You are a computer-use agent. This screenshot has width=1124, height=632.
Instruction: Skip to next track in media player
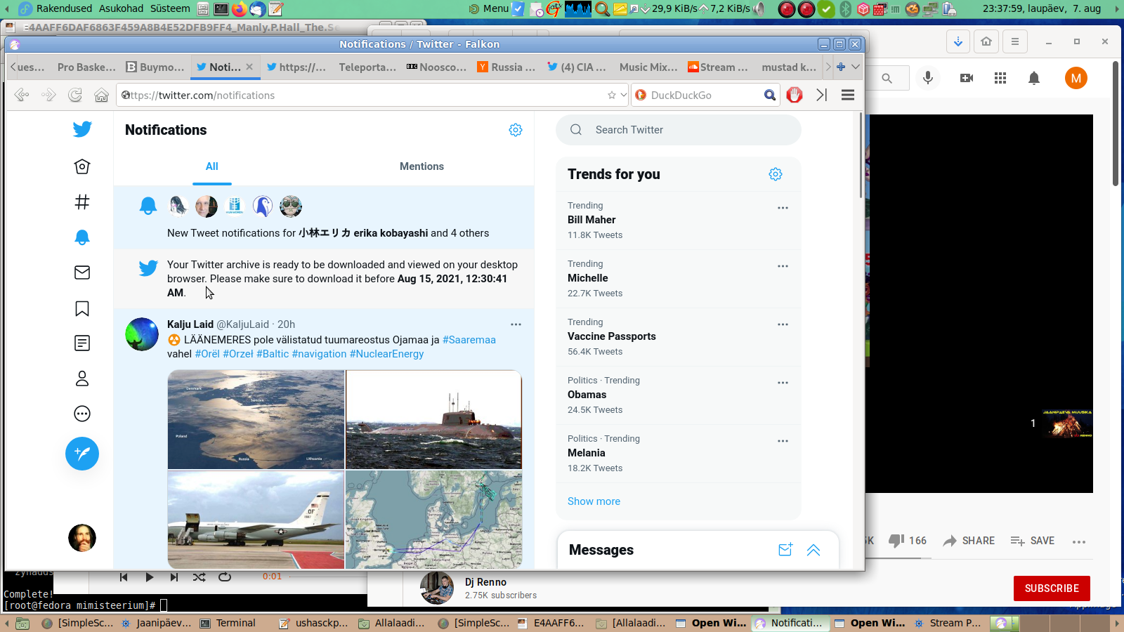(x=174, y=577)
